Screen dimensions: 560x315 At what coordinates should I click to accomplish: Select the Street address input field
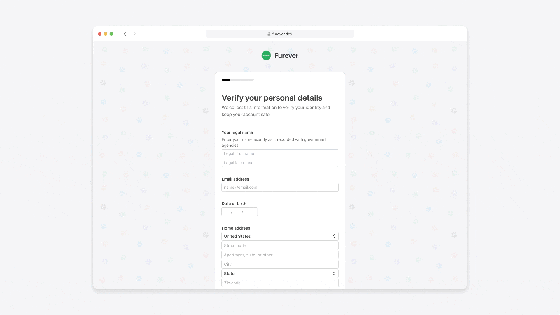point(280,245)
